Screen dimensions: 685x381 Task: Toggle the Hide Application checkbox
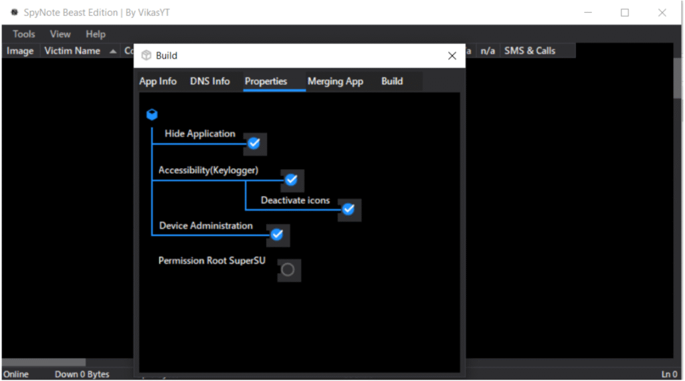254,144
